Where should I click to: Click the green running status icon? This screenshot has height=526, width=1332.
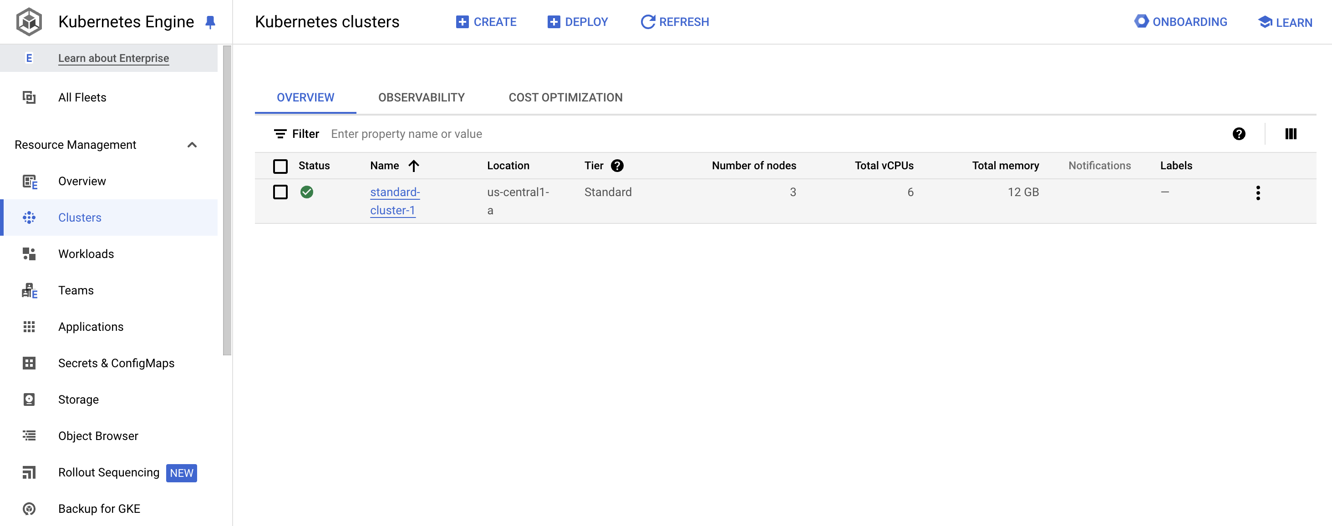tap(307, 192)
